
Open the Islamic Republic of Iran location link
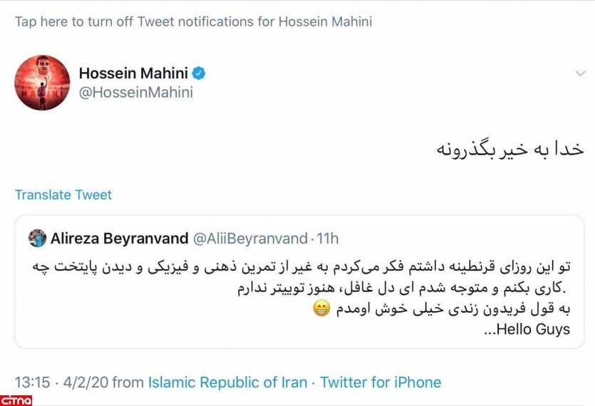[x=227, y=382]
